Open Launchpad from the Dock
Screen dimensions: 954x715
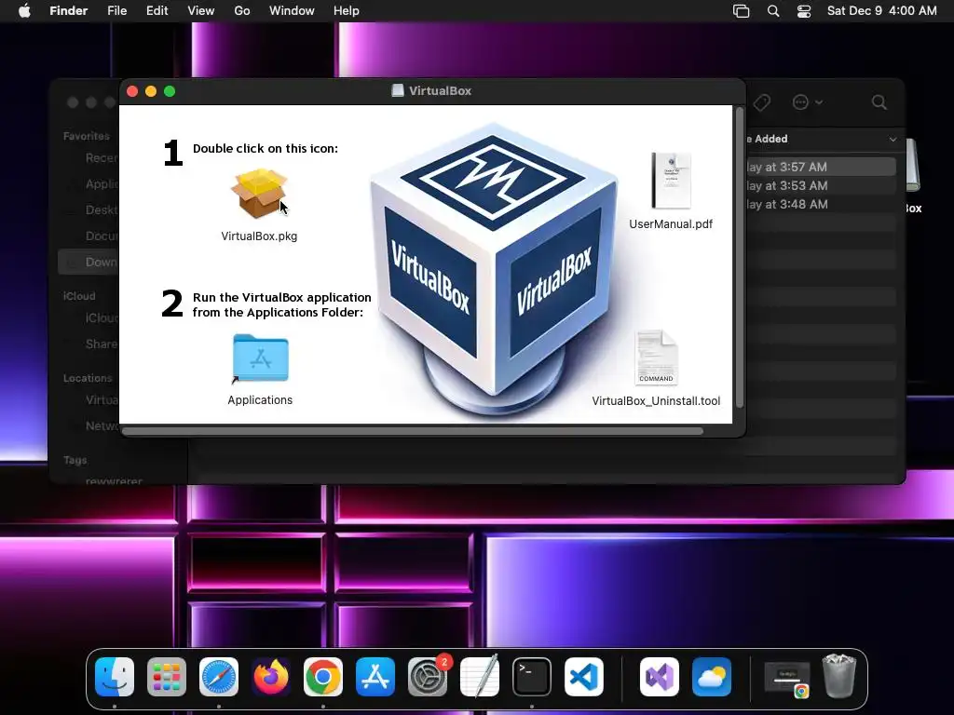(167, 676)
